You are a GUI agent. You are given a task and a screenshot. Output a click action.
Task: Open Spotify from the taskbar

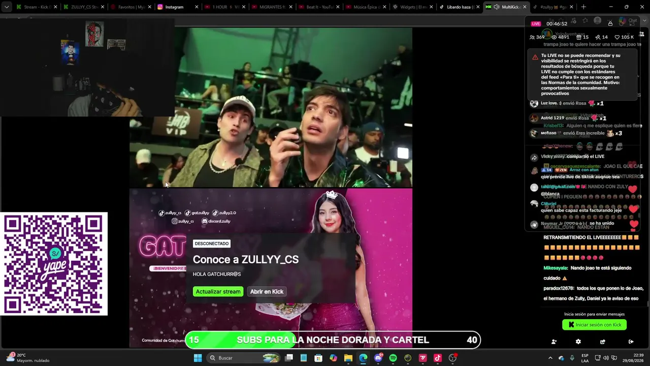(x=393, y=358)
